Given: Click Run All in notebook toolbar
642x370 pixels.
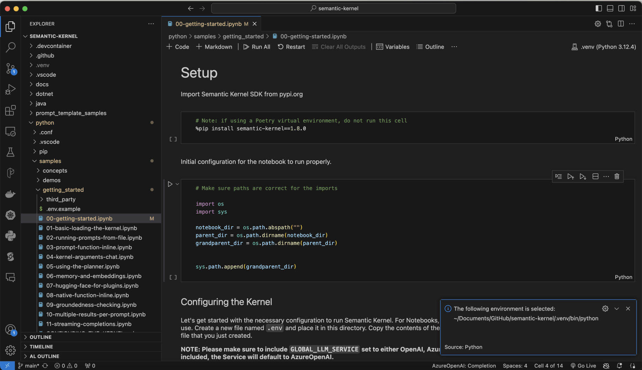Looking at the screenshot, I should pos(257,47).
